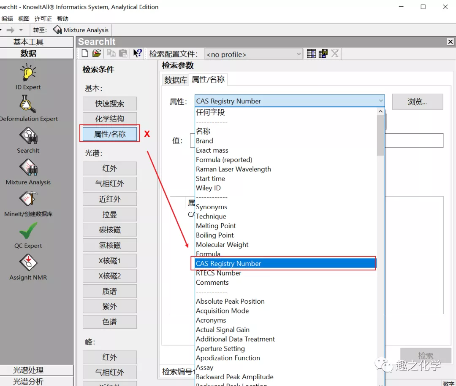This screenshot has width=456, height=386.
Task: Open the 帮助 menu
Action: 62,19
